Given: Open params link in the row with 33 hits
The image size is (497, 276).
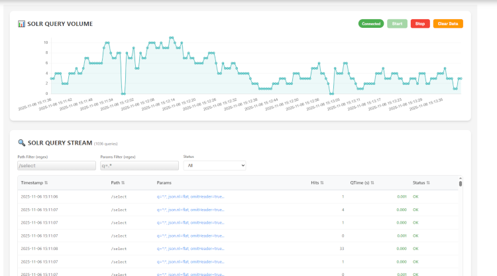Looking at the screenshot, I should click(x=190, y=249).
